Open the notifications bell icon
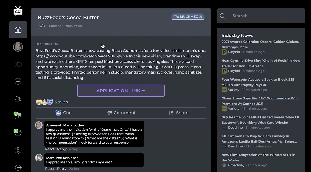Screen dimensions: 311x172 pos(18,133)
